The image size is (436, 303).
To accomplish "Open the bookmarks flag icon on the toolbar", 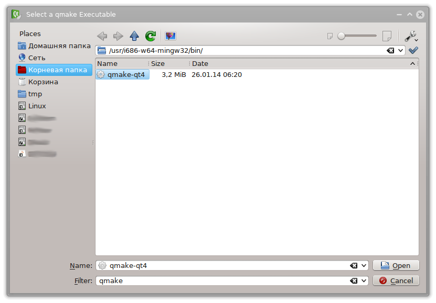I will click(x=169, y=36).
